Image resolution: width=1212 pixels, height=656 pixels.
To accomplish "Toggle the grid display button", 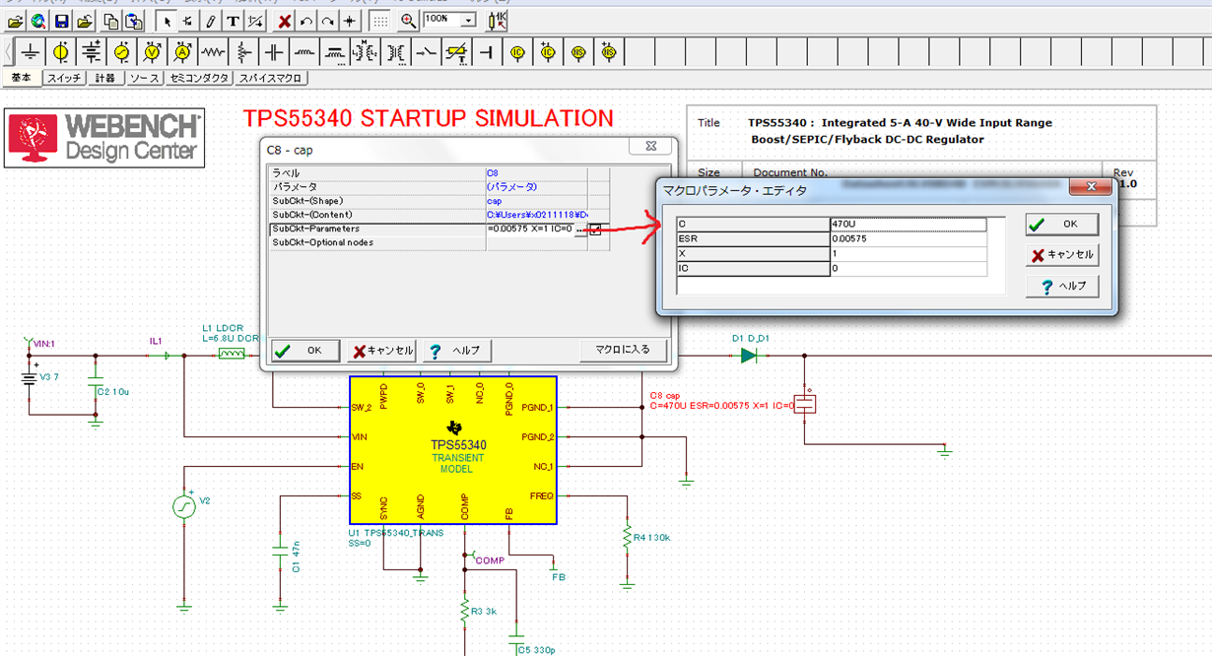I will tap(380, 21).
